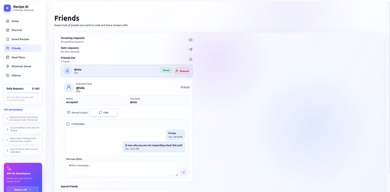Image resolution: width=390 pixels, height=192 pixels.
Task: Try the high-protein chickpea lunch example
Action: (23, 140)
